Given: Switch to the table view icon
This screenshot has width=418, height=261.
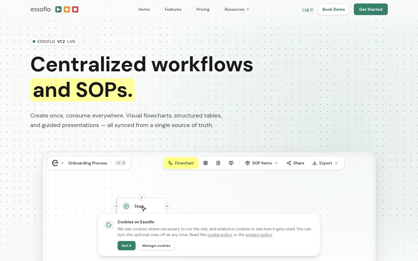Looking at the screenshot, I should pyautogui.click(x=206, y=163).
